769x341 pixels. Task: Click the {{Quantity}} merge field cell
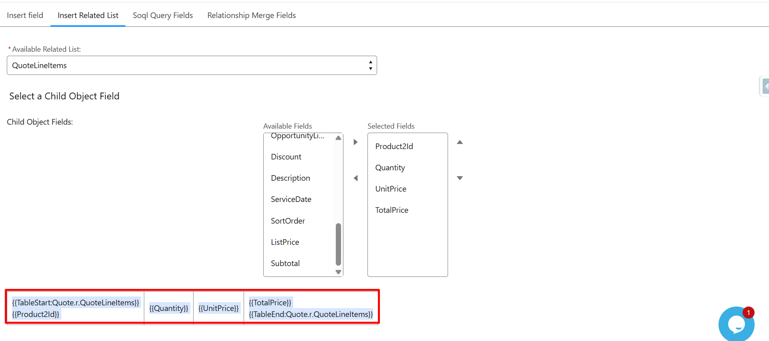(x=169, y=308)
